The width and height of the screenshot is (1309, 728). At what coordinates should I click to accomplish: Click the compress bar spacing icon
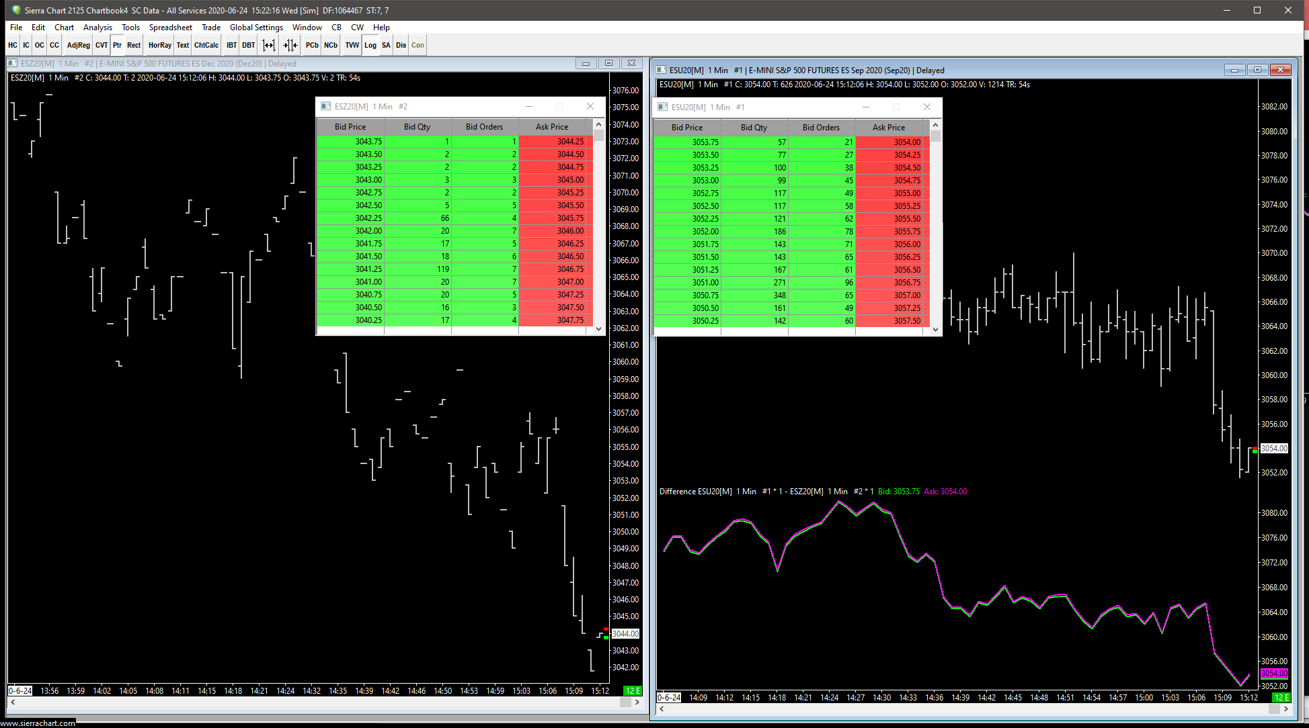290,45
